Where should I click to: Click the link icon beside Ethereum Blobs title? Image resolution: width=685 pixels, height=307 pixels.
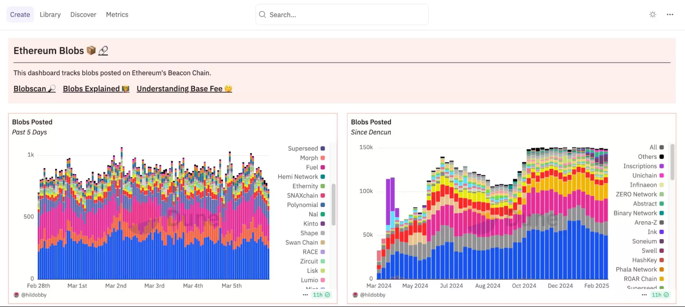tap(103, 51)
